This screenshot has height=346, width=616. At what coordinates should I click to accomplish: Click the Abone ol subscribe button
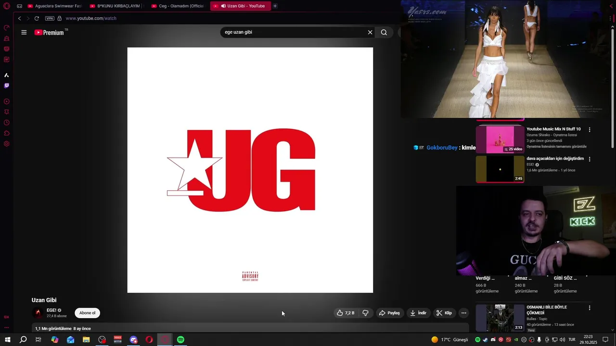pos(87,313)
